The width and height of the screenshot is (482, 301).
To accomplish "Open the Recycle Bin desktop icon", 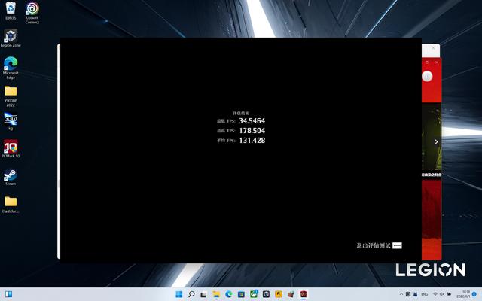I will tap(11, 8).
